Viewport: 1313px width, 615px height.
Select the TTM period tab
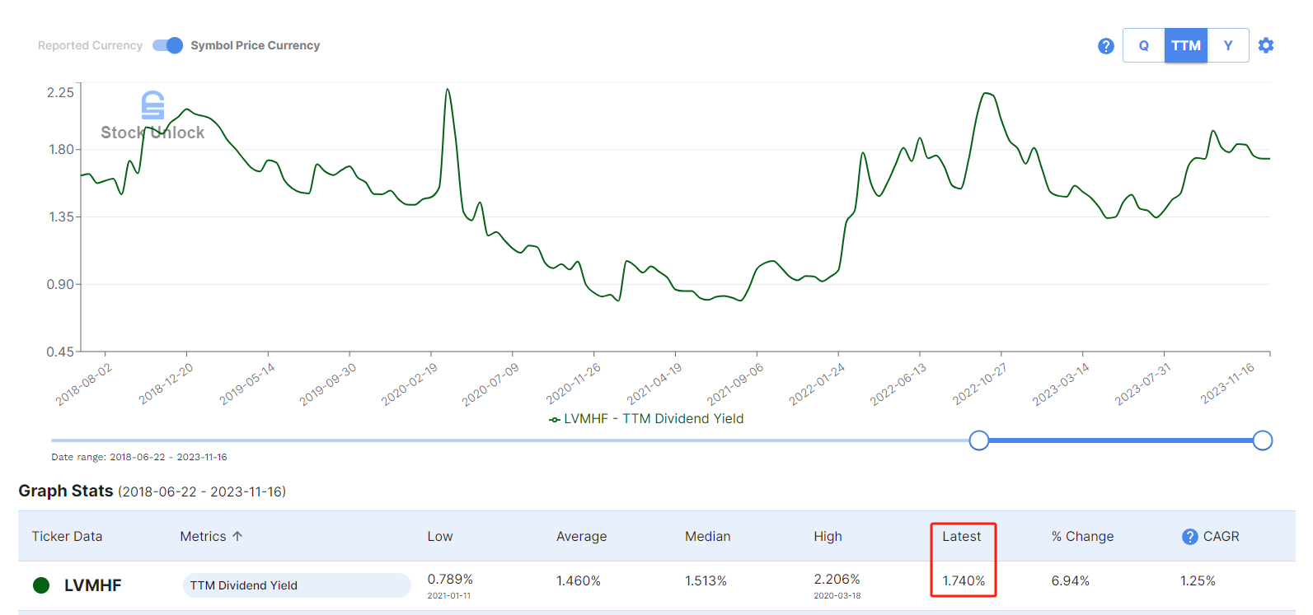pos(1186,45)
